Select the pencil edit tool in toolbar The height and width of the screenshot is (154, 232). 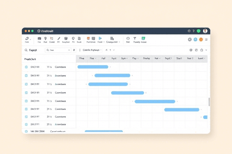(x=59, y=38)
